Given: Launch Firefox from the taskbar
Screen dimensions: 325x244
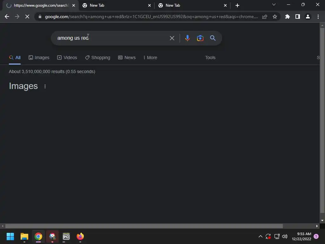Looking at the screenshot, I should pos(80,236).
